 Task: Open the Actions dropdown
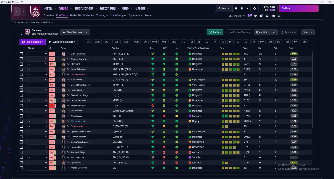click(289, 32)
